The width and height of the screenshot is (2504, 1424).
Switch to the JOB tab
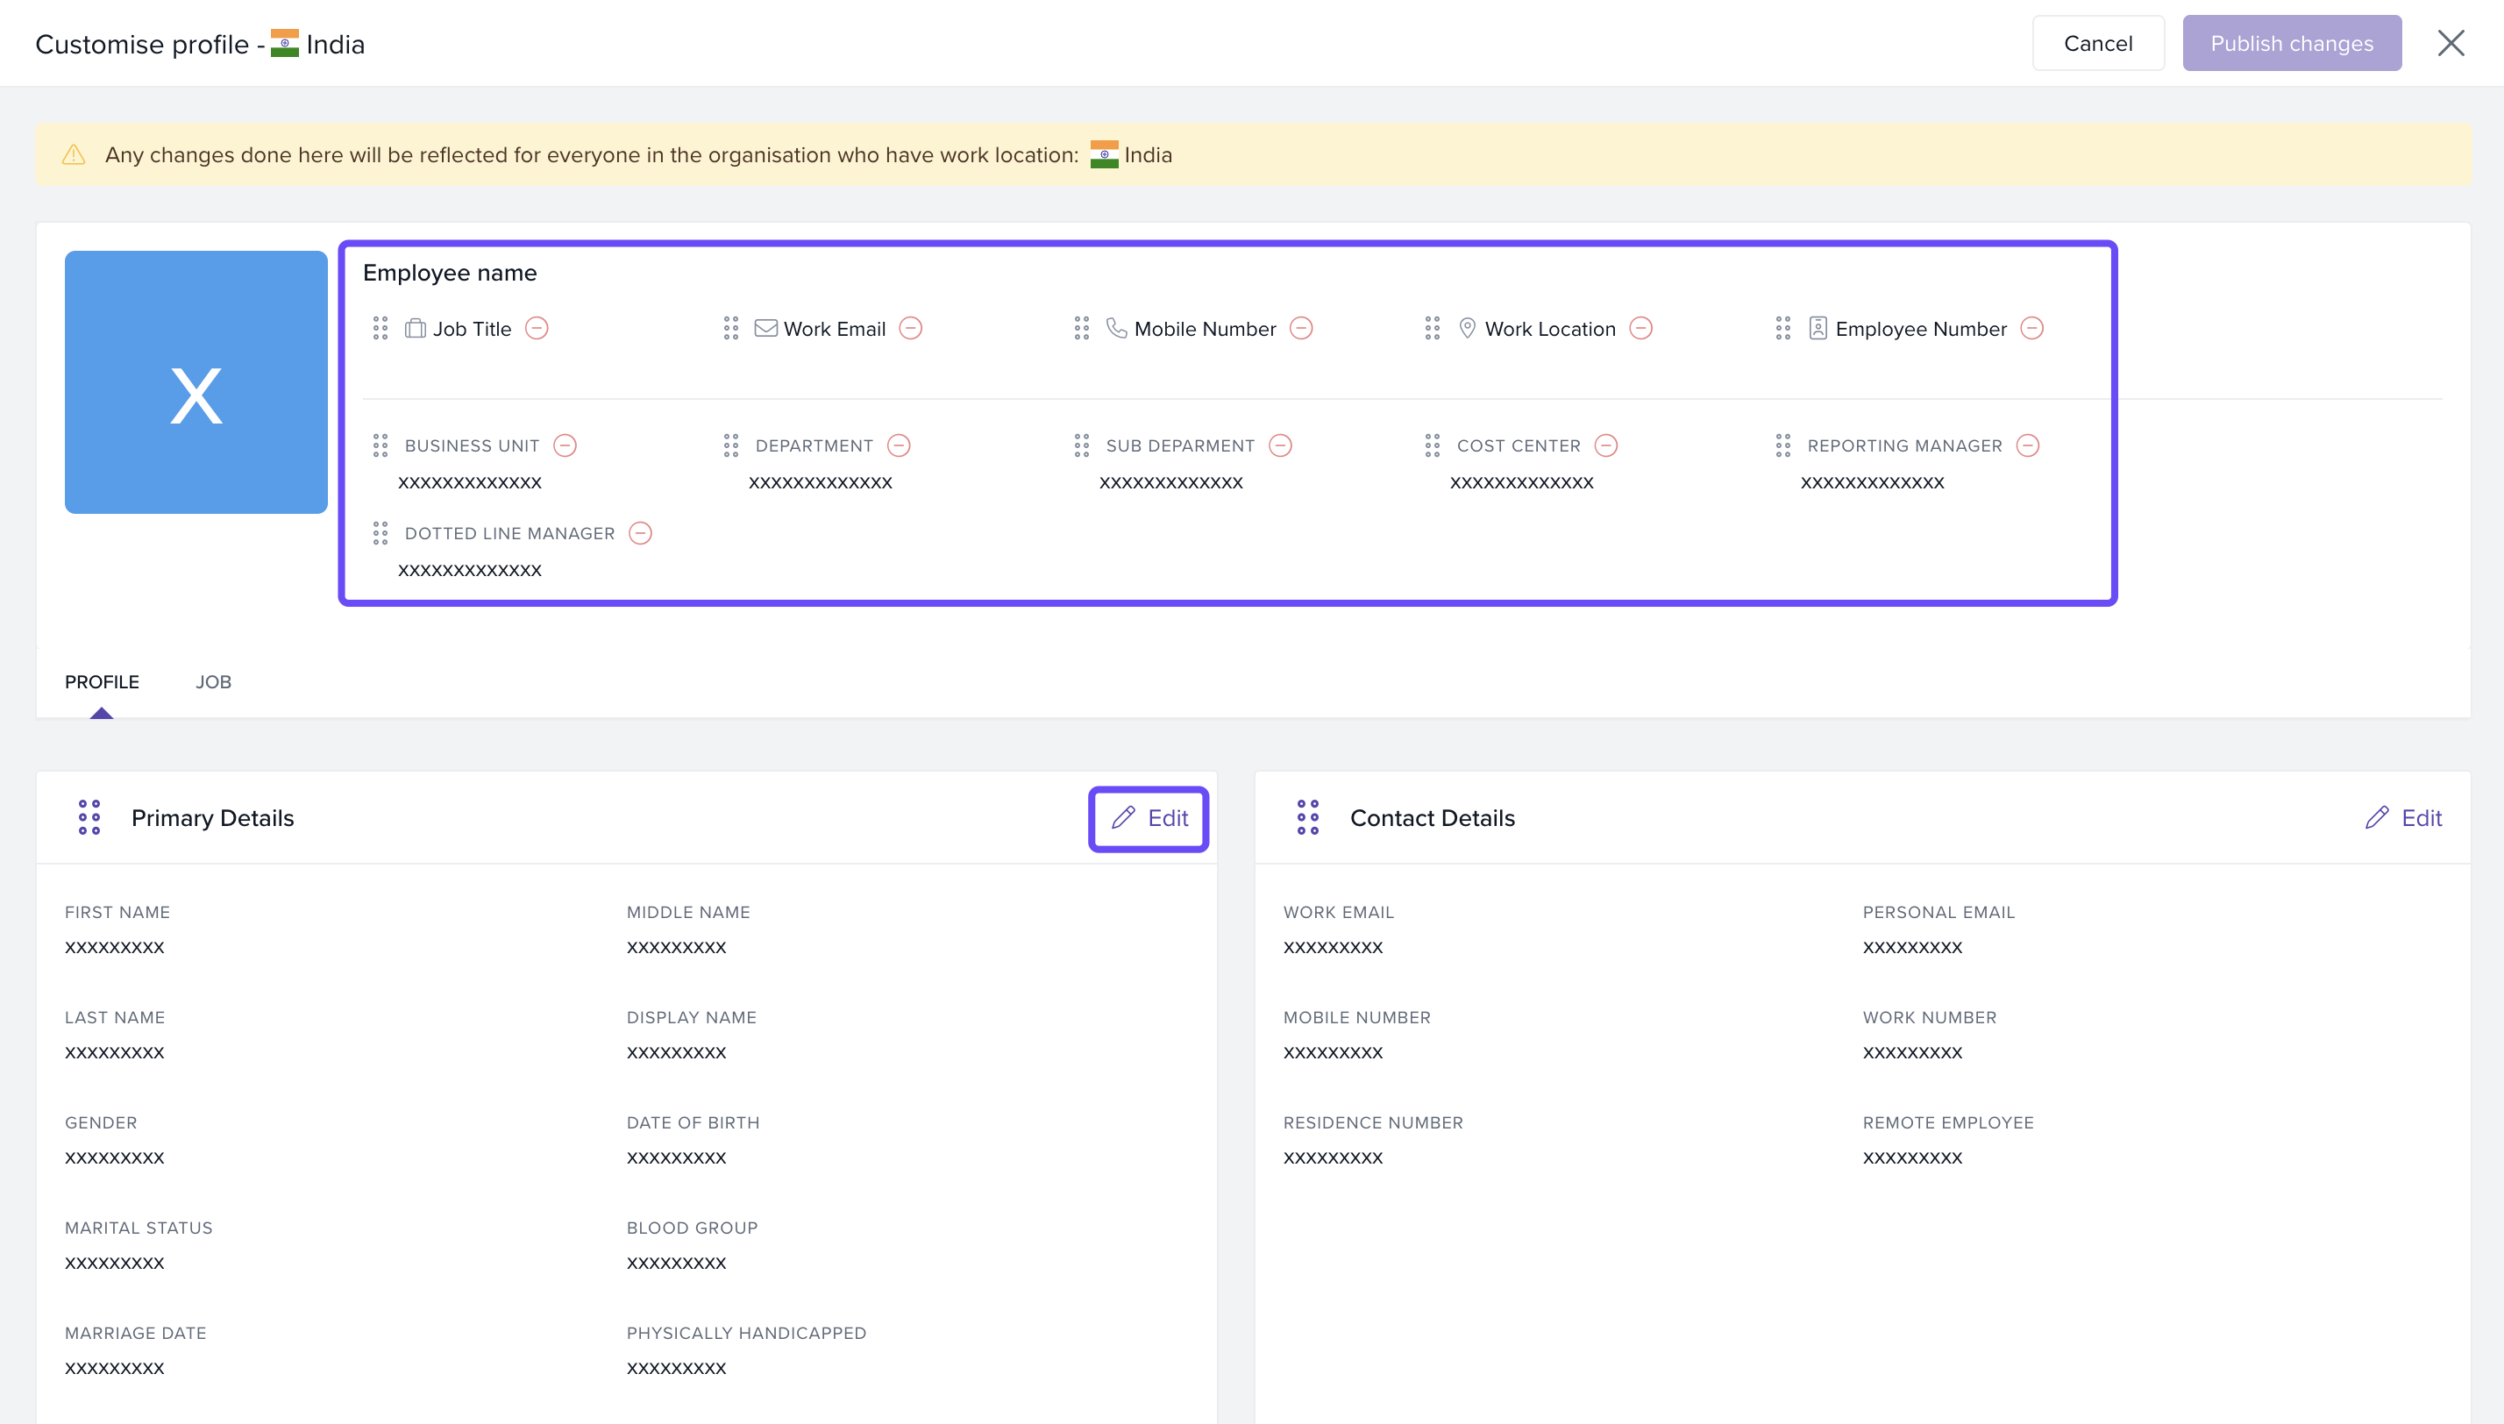(213, 681)
